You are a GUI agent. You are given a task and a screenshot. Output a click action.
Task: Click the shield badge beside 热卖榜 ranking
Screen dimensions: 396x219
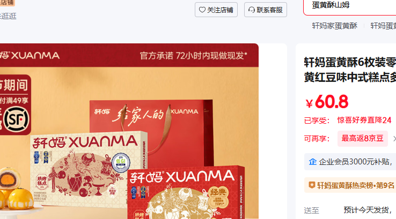312,185
